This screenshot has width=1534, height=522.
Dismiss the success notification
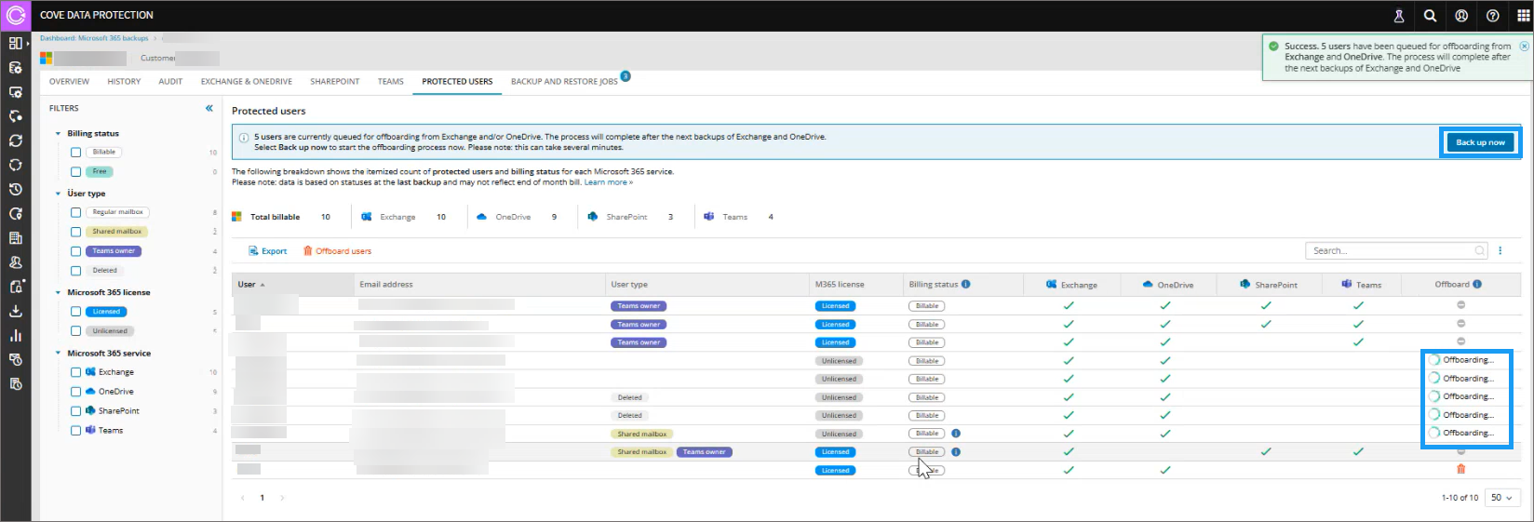click(1524, 46)
